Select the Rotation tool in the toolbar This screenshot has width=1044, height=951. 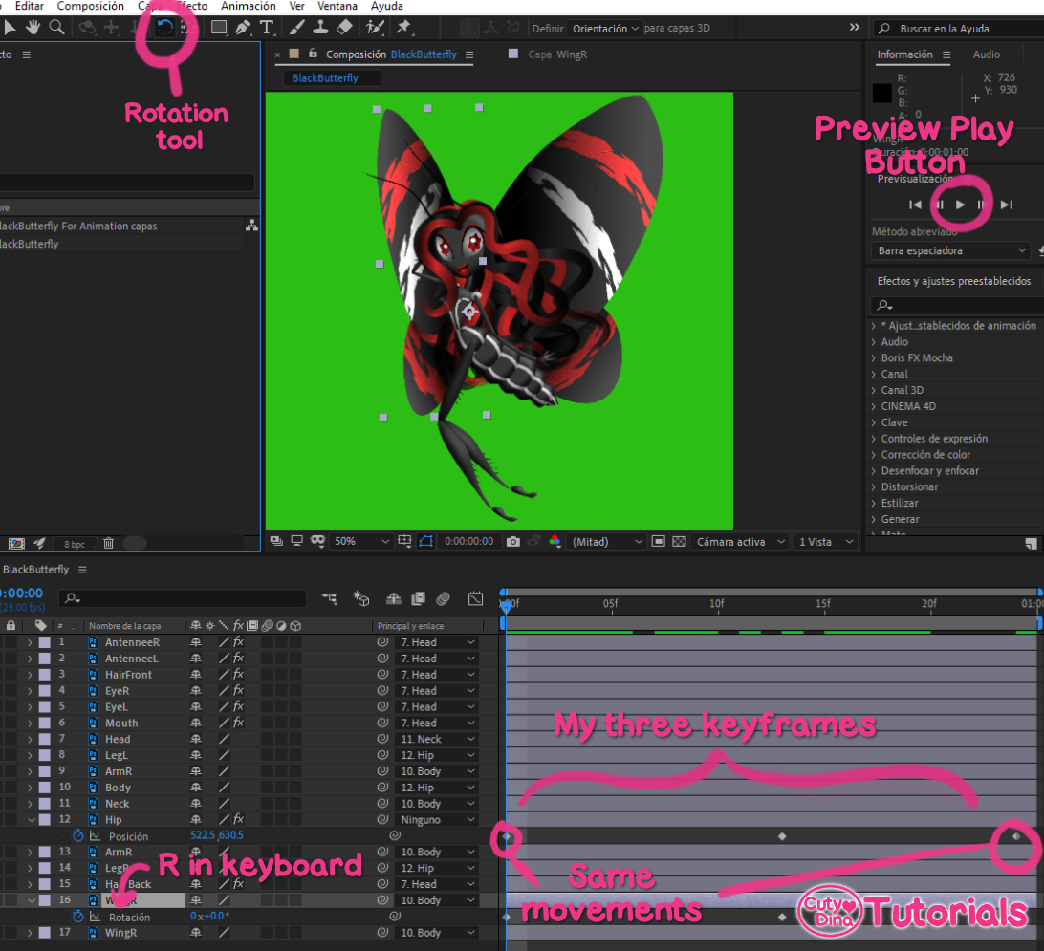164,28
